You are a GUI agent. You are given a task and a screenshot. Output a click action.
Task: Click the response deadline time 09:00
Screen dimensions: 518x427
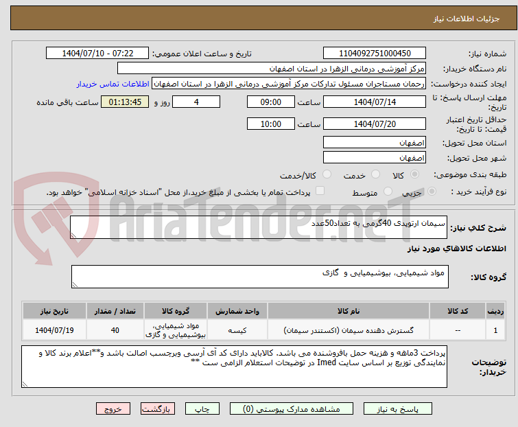pos(270,102)
